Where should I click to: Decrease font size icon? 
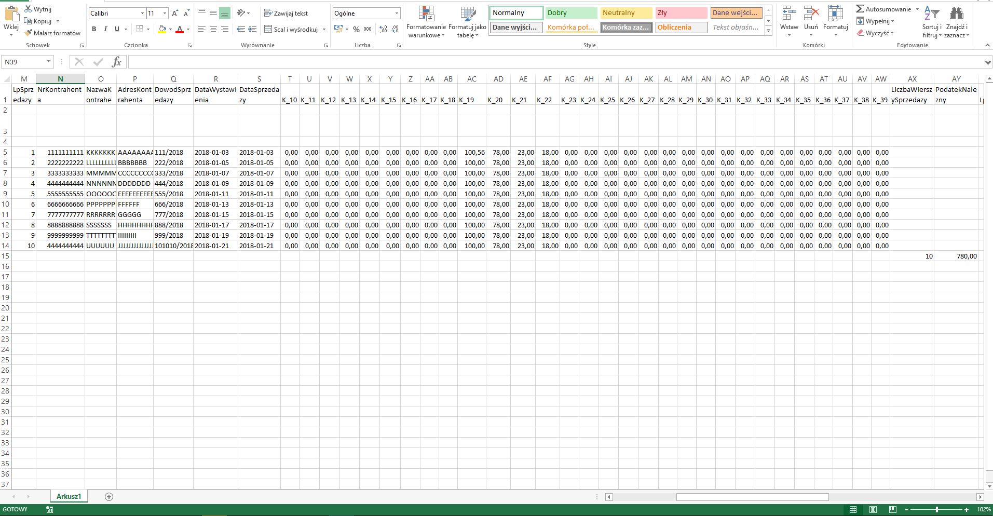[x=186, y=13]
